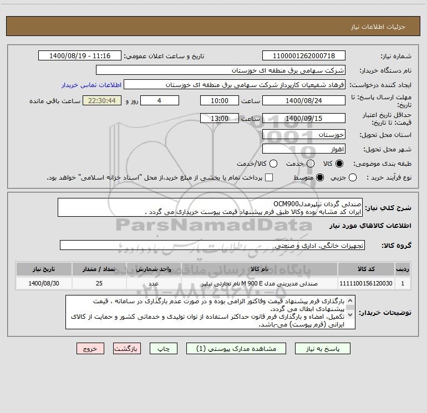Click the ردیف column header
The image size is (427, 413).
[403, 269]
